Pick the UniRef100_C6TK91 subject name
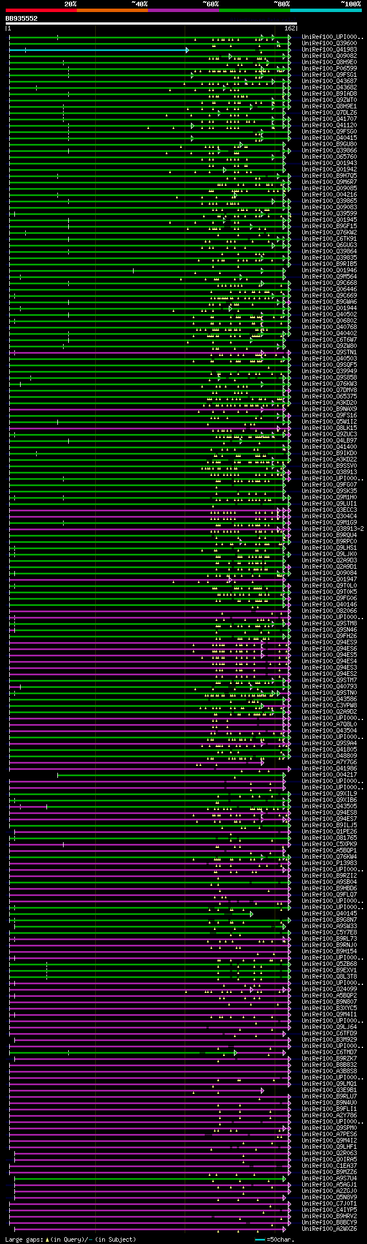This screenshot has height=1244, width=367. [329, 239]
